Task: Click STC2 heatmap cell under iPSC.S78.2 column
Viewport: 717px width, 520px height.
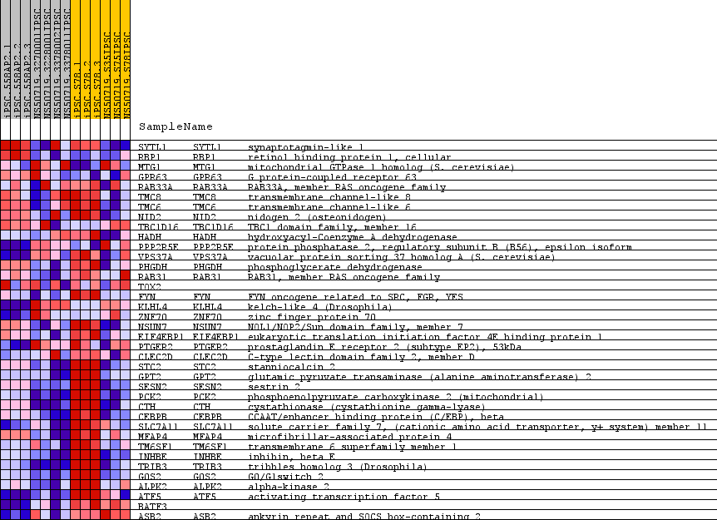Action: click(x=86, y=366)
